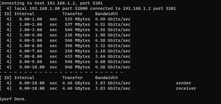Click the 'Connecting to host 192.168.1.2' line

[x=51, y=3]
